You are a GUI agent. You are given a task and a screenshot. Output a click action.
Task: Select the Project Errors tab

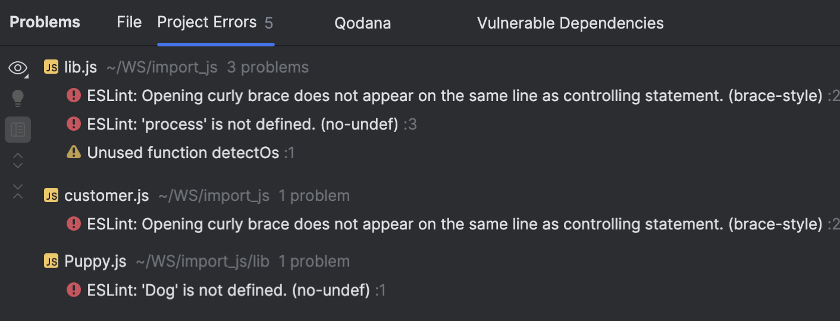(207, 23)
